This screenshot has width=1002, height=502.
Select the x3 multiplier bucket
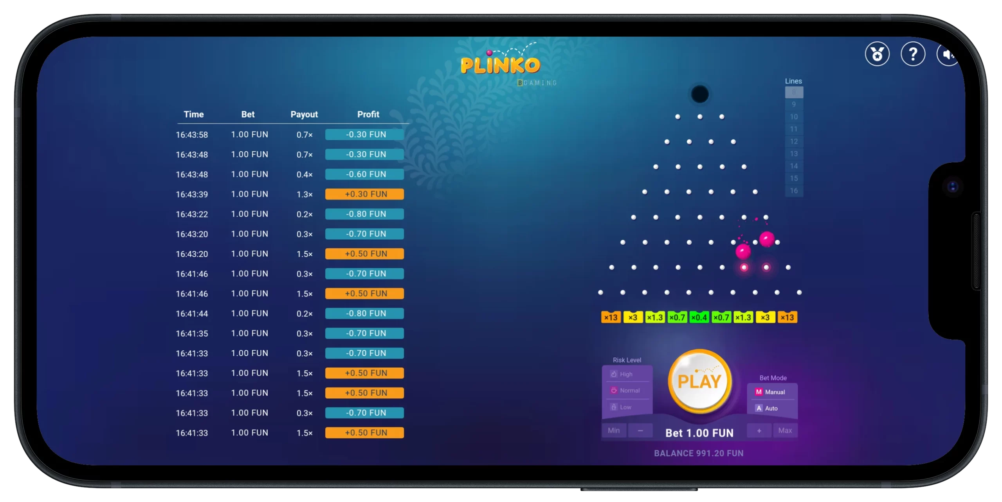point(633,317)
